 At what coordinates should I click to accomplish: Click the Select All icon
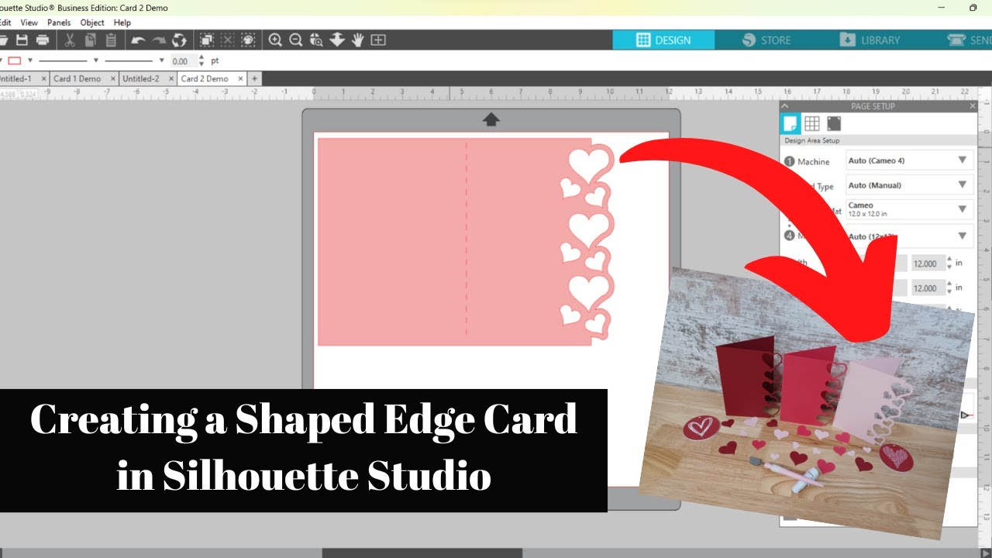point(207,40)
